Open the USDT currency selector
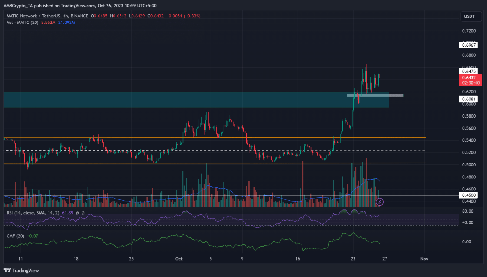 [469, 16]
